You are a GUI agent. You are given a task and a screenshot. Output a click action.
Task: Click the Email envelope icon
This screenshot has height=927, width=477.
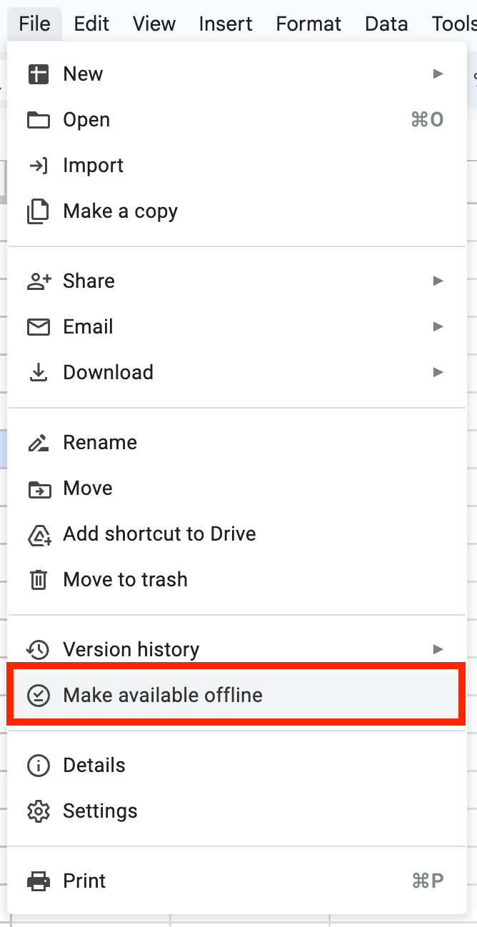(38, 327)
